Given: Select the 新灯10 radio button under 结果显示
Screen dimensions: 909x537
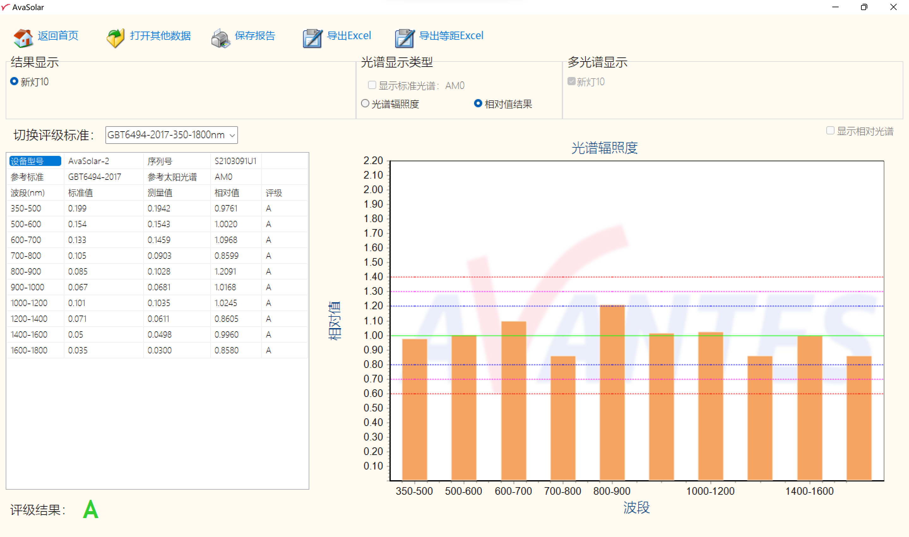Looking at the screenshot, I should [x=14, y=81].
